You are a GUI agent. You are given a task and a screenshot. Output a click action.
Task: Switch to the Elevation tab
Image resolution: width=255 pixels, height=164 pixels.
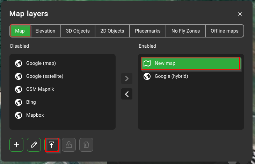coord(45,31)
